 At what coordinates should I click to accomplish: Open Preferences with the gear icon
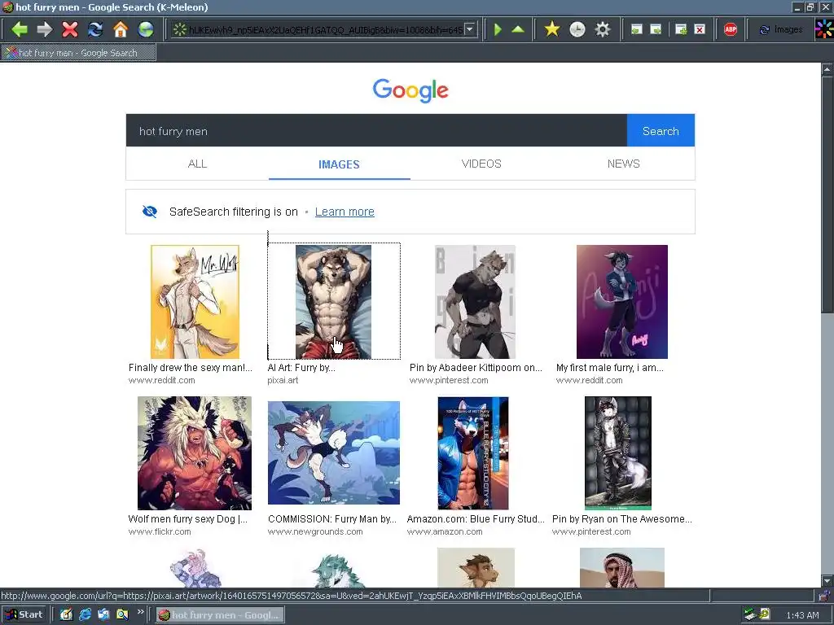602,29
